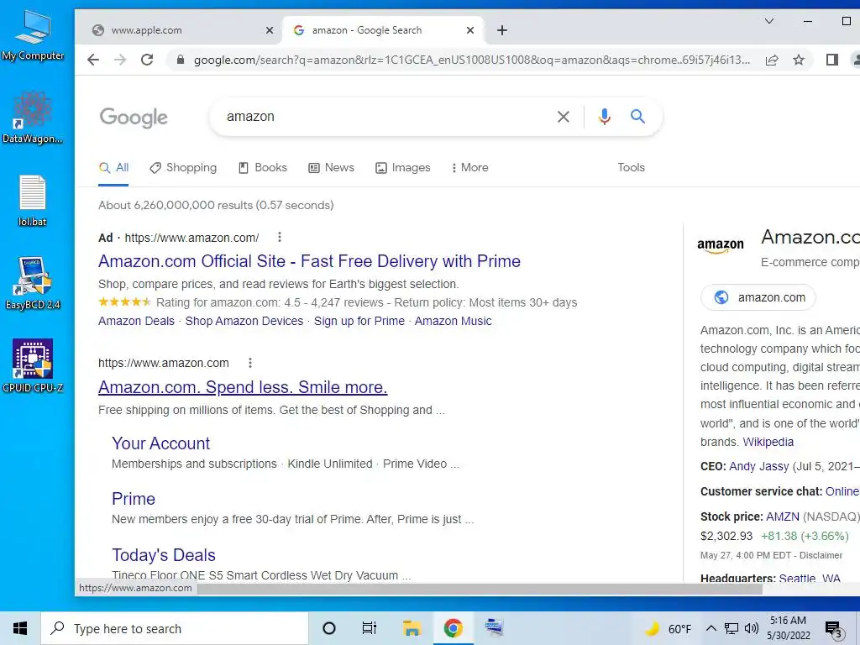Open the Amazon Music link
Viewport: 860px width, 645px height.
453,321
